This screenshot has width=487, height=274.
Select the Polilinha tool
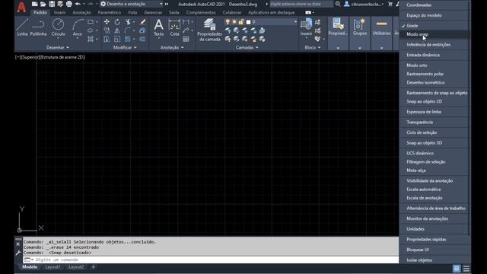tap(39, 27)
